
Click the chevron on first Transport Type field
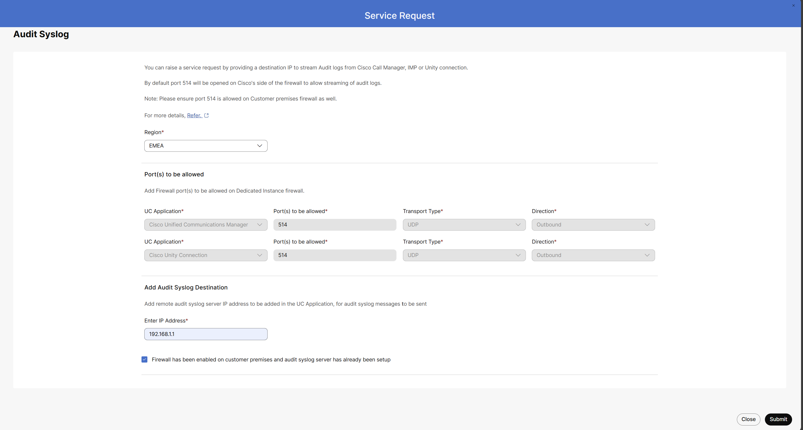pyautogui.click(x=518, y=225)
